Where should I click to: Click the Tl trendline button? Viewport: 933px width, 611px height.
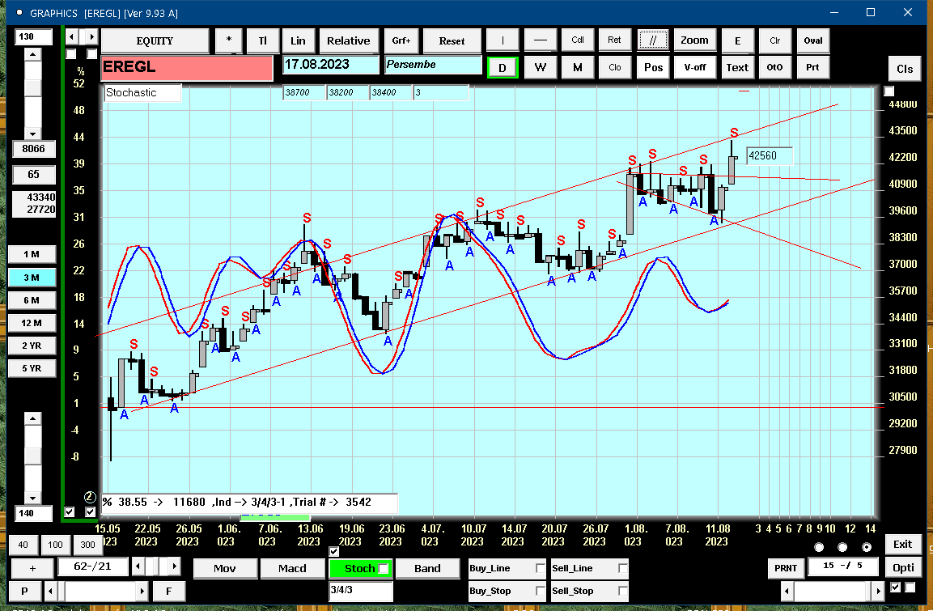(262, 40)
